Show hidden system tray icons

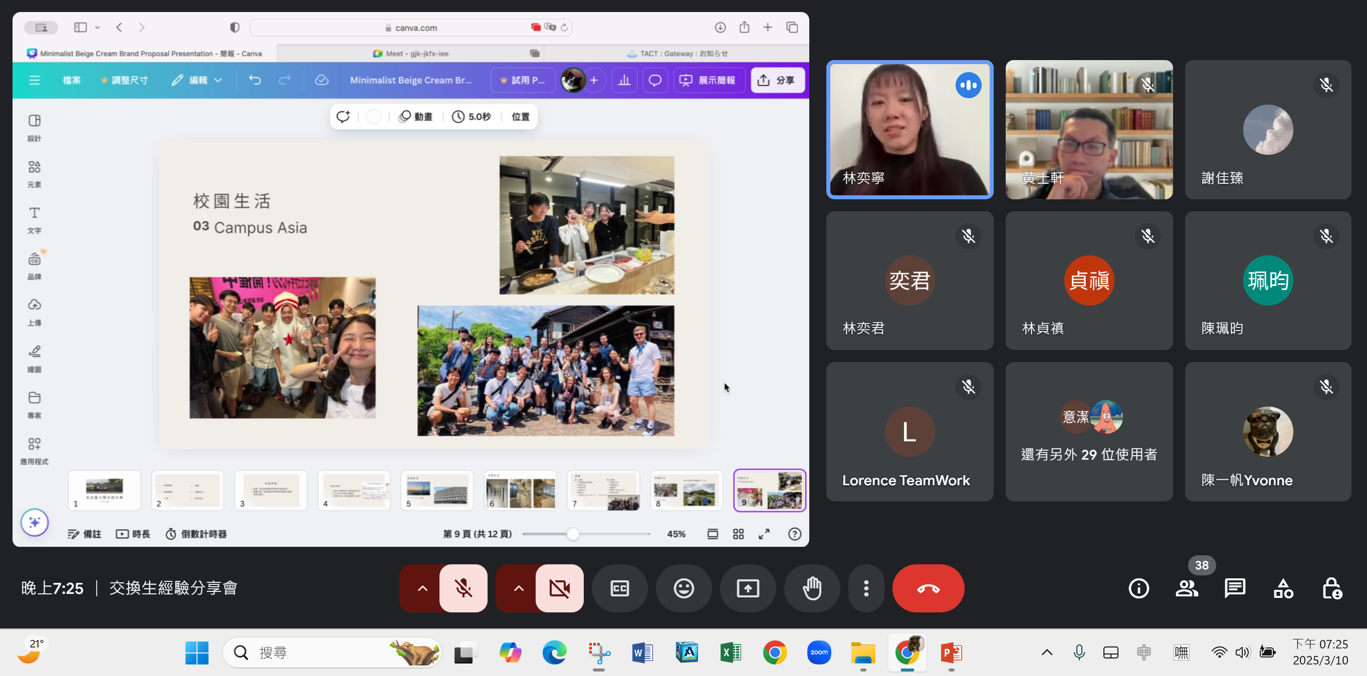(x=1046, y=652)
